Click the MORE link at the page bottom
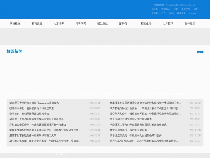This screenshot has height=158, width=210. (x=60, y=154)
